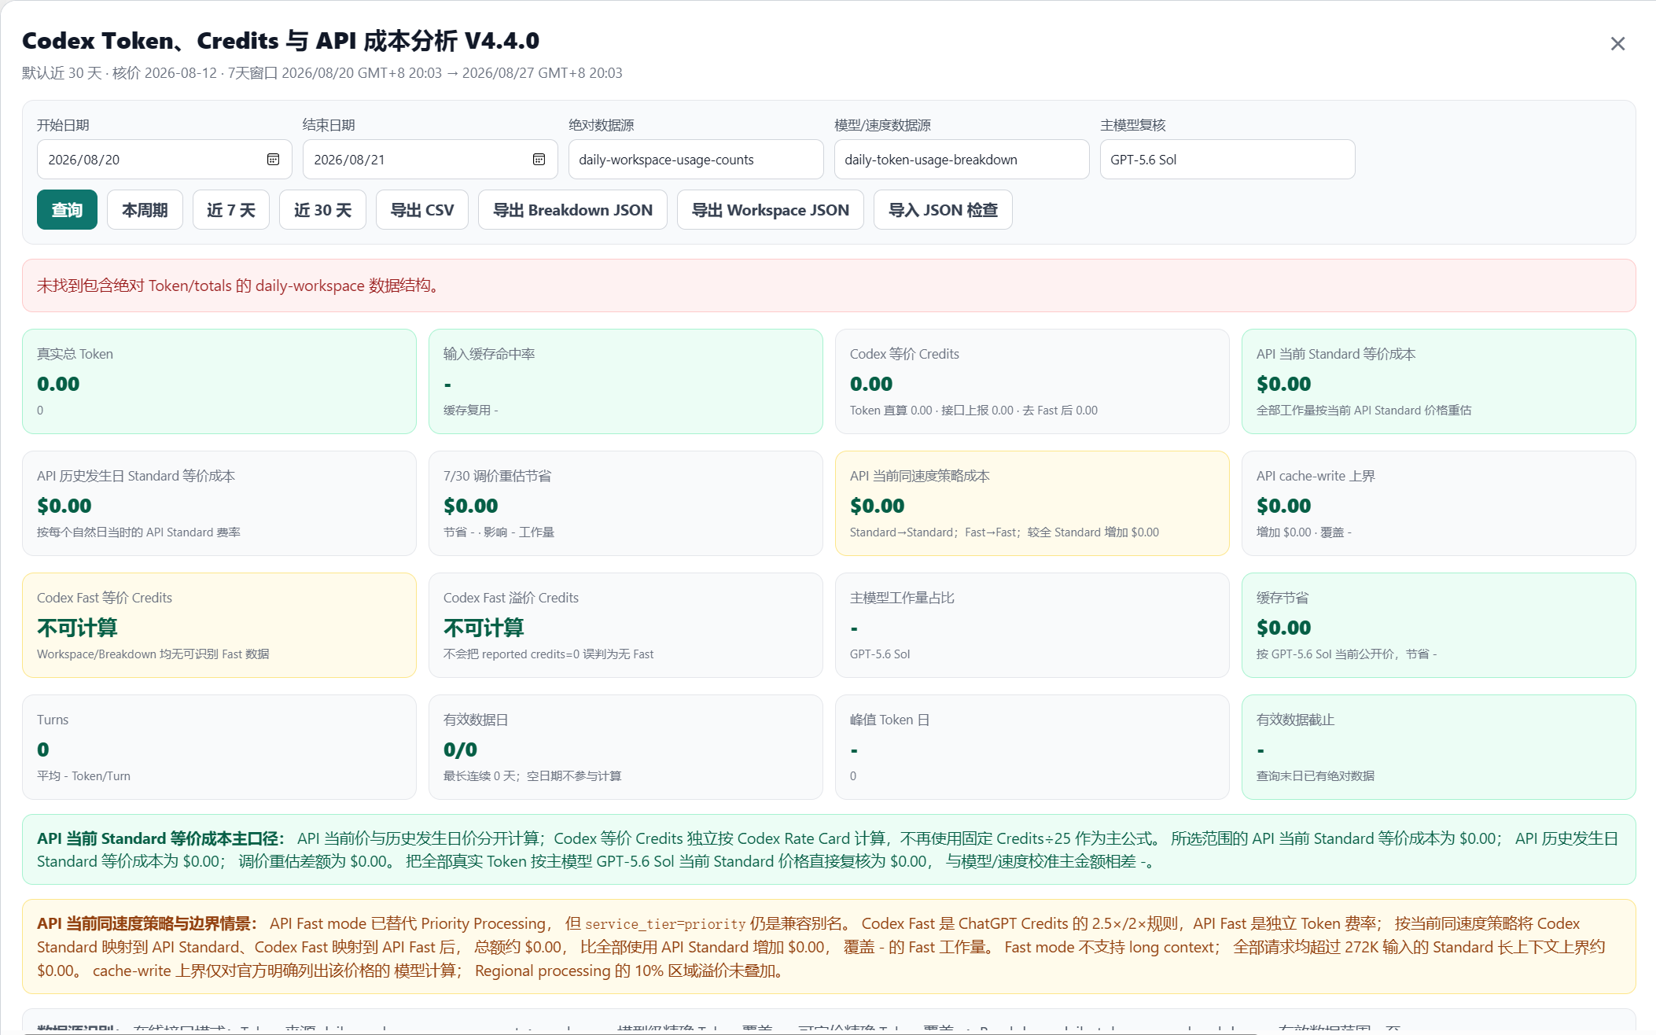Click 'Workspace/Breakdown 均无可识别 Fast 数据' text
This screenshot has width=1656, height=1035.
pos(153,654)
